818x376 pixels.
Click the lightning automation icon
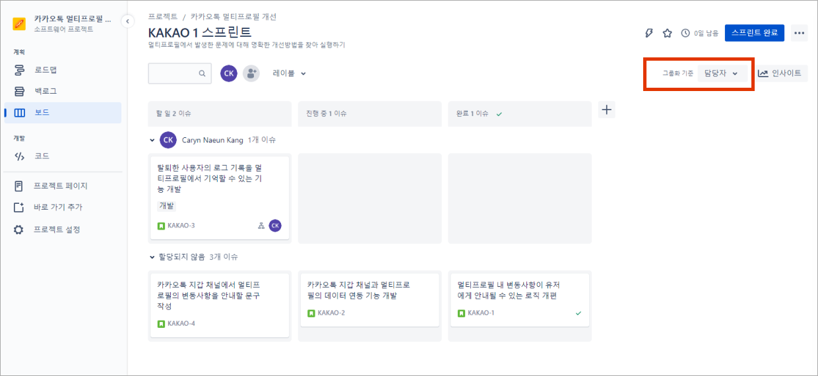pyautogui.click(x=648, y=33)
